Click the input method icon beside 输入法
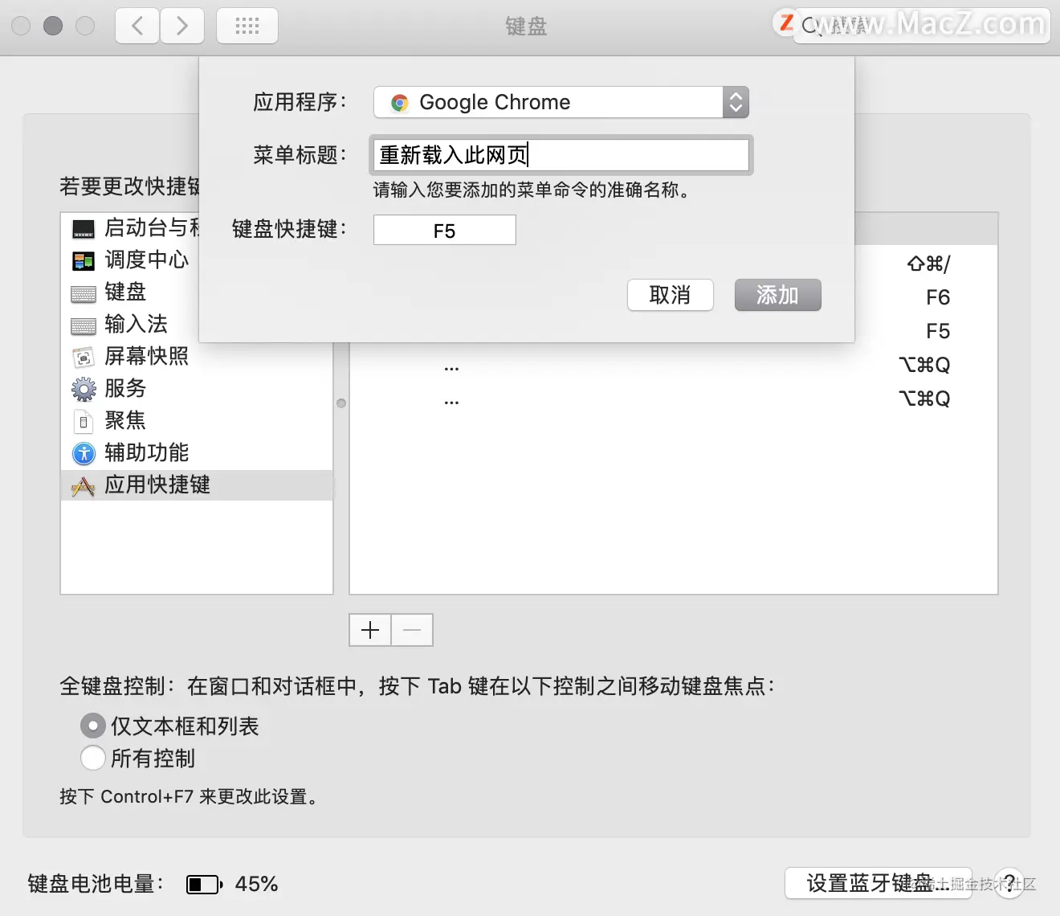This screenshot has width=1060, height=916. tap(84, 326)
